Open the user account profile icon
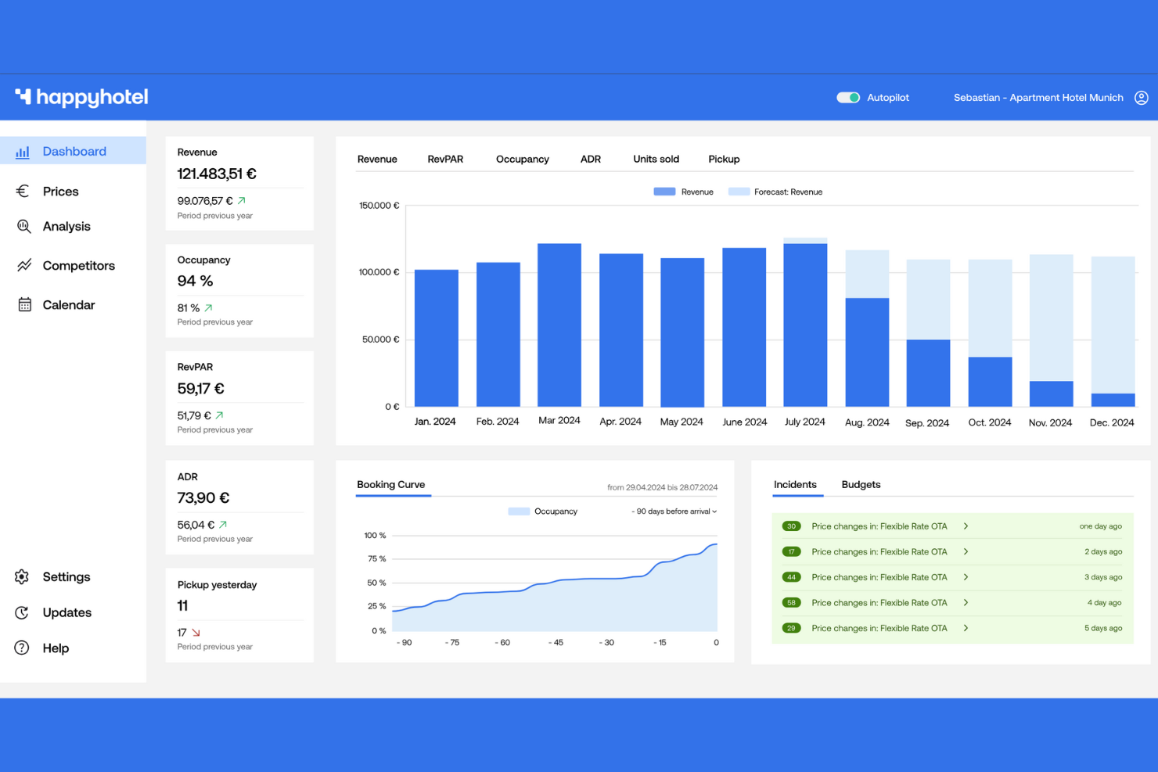Image resolution: width=1158 pixels, height=772 pixels. pos(1141,97)
